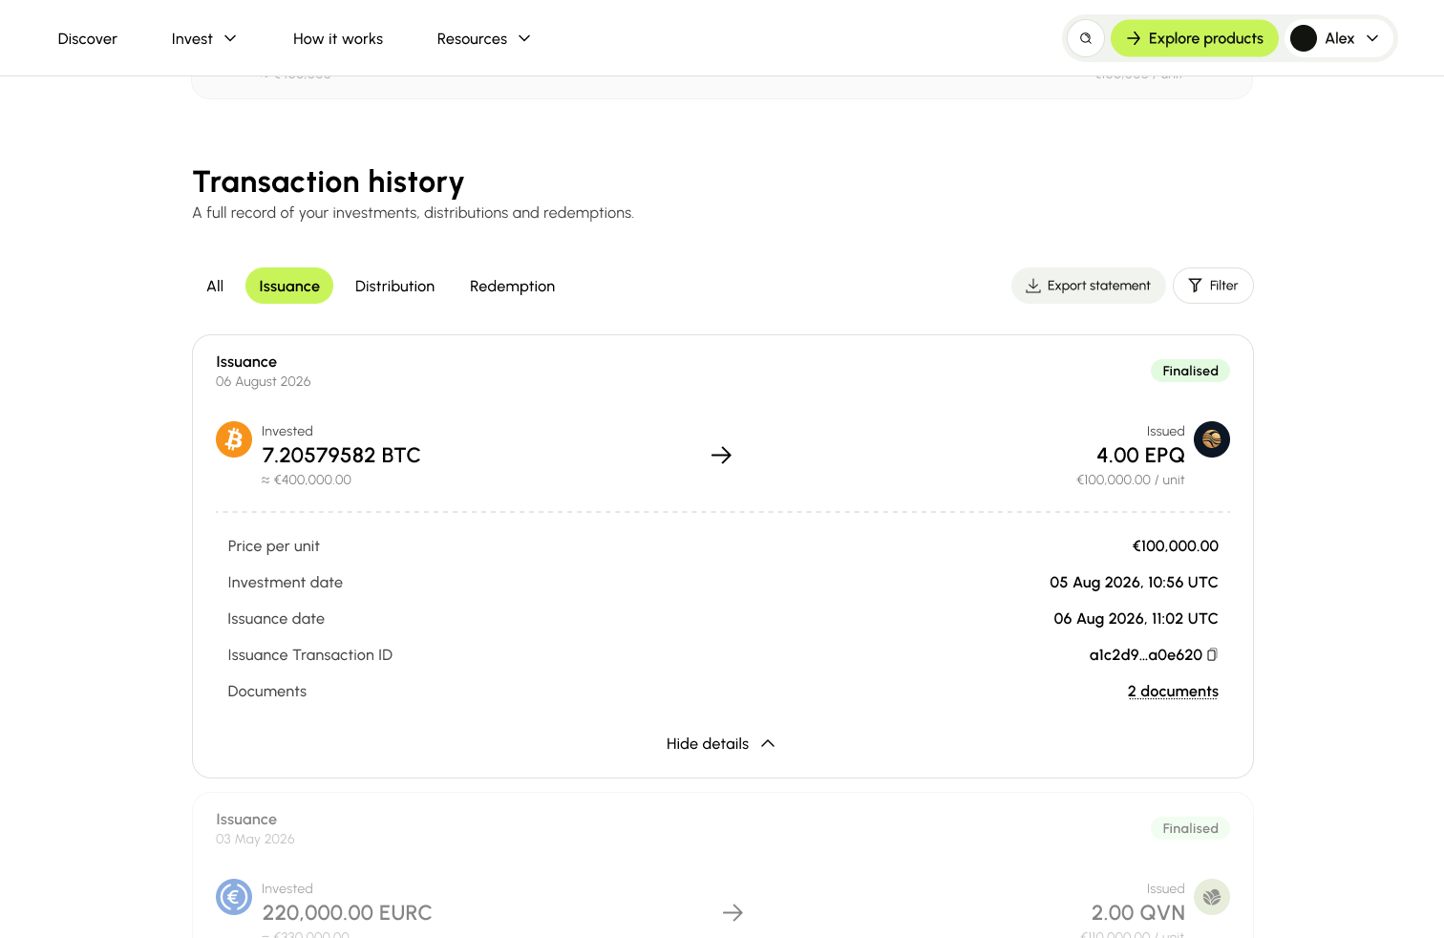Open the 2 documents link

[1173, 691]
